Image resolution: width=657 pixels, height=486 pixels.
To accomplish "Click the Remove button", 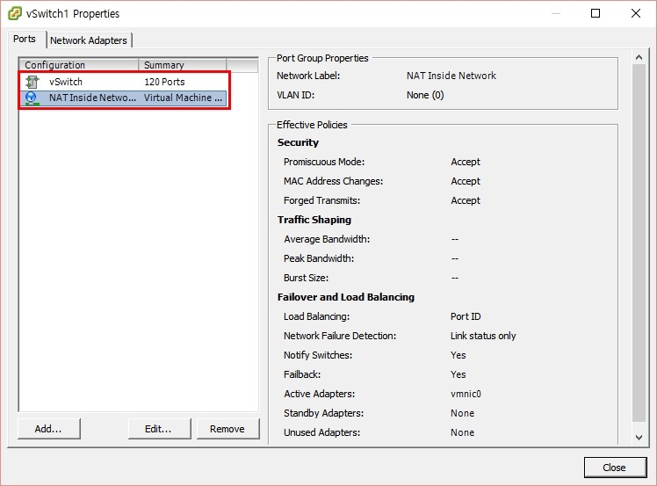I will click(227, 429).
